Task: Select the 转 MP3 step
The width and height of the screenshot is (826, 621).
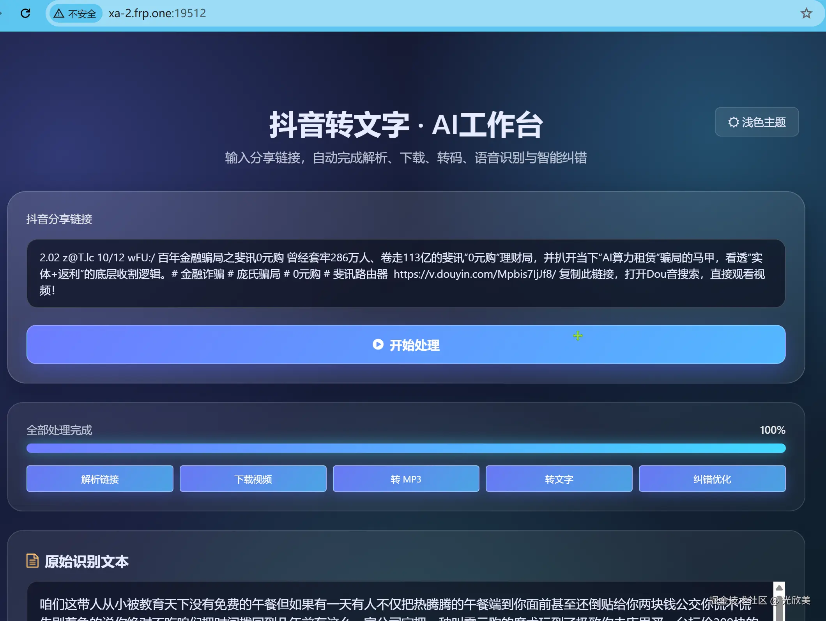Action: 406,479
